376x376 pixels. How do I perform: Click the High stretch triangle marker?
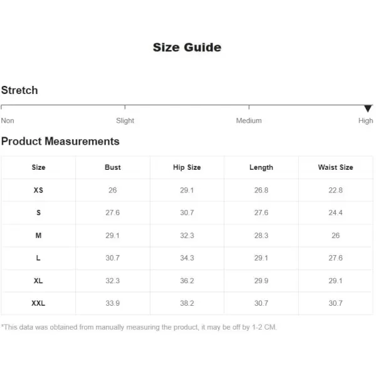368,108
